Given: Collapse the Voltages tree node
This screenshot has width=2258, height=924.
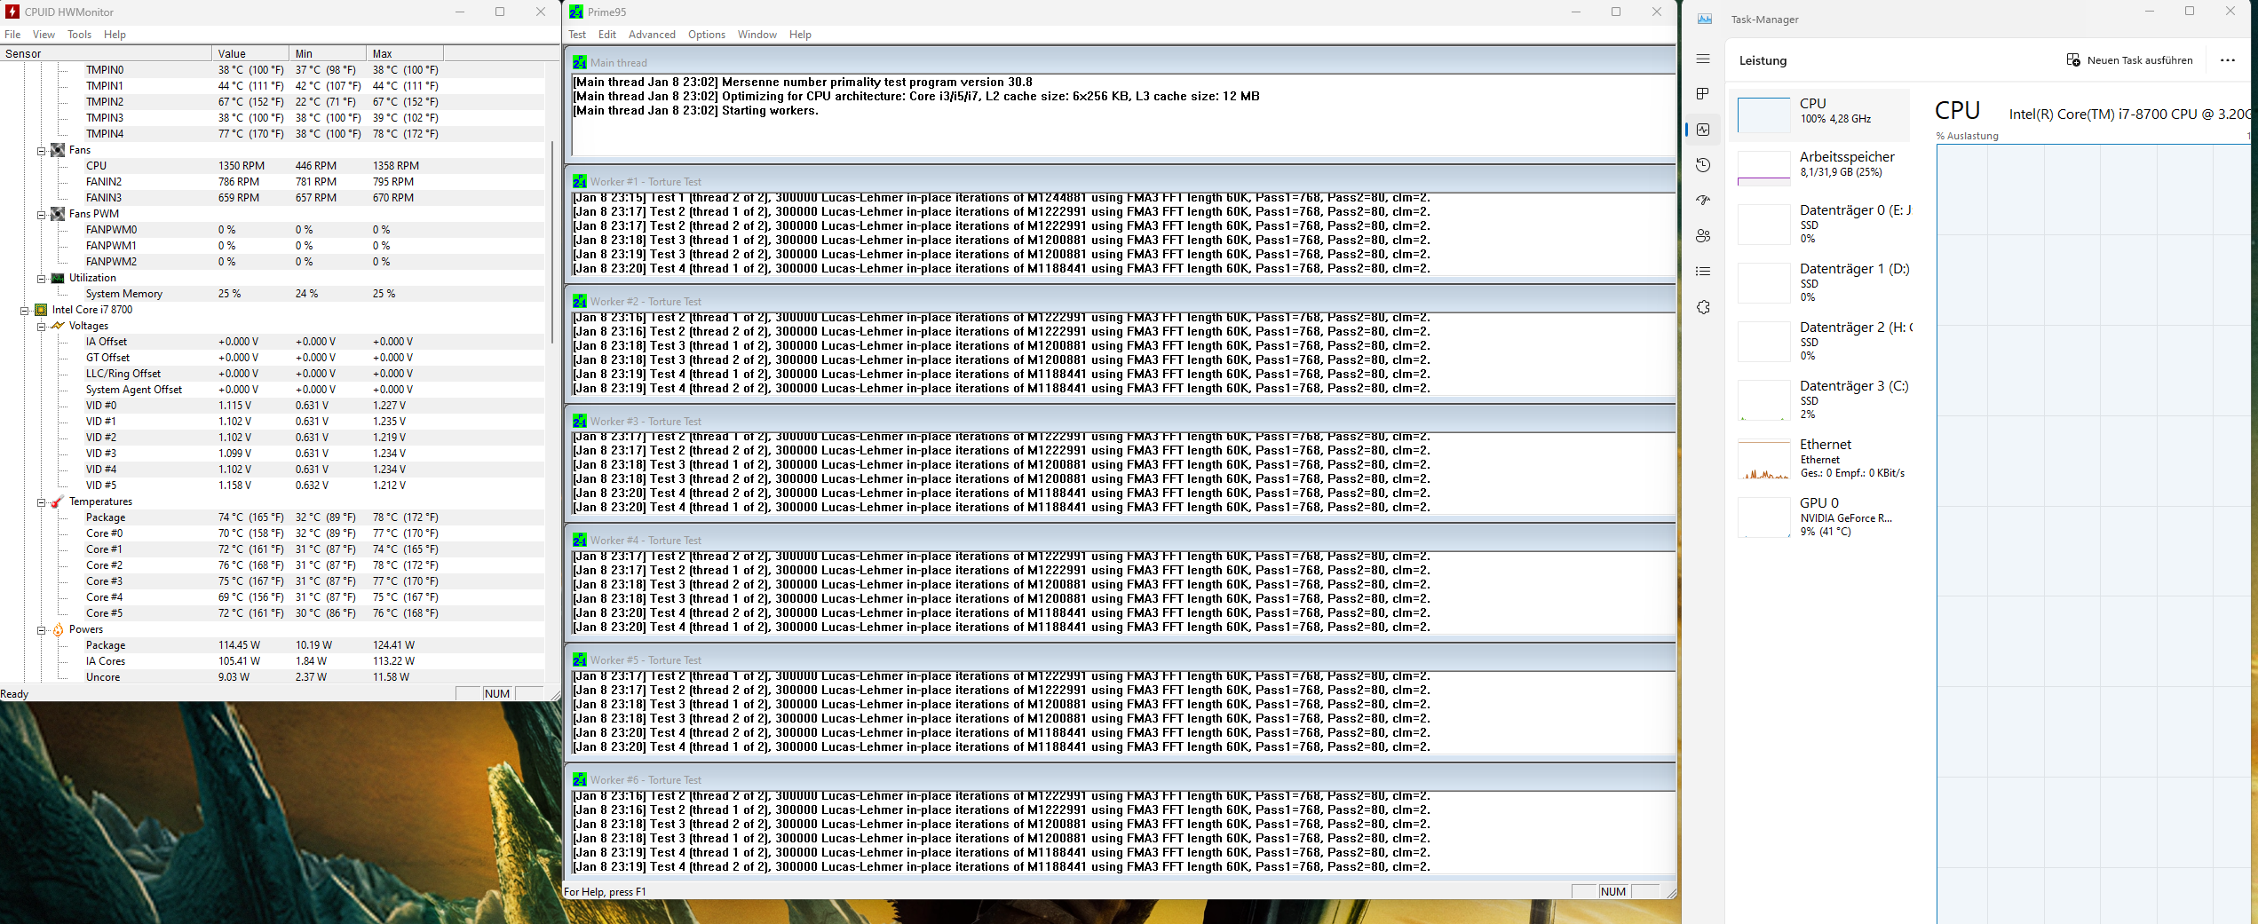Looking at the screenshot, I should 44,325.
